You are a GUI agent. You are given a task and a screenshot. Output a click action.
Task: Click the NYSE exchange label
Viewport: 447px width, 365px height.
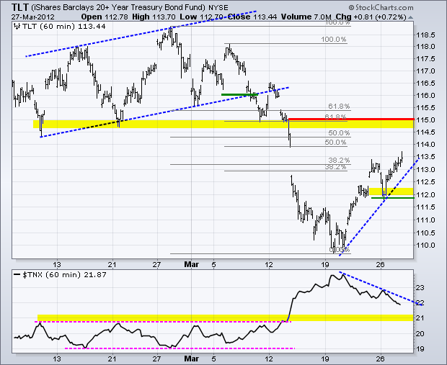tap(218, 7)
